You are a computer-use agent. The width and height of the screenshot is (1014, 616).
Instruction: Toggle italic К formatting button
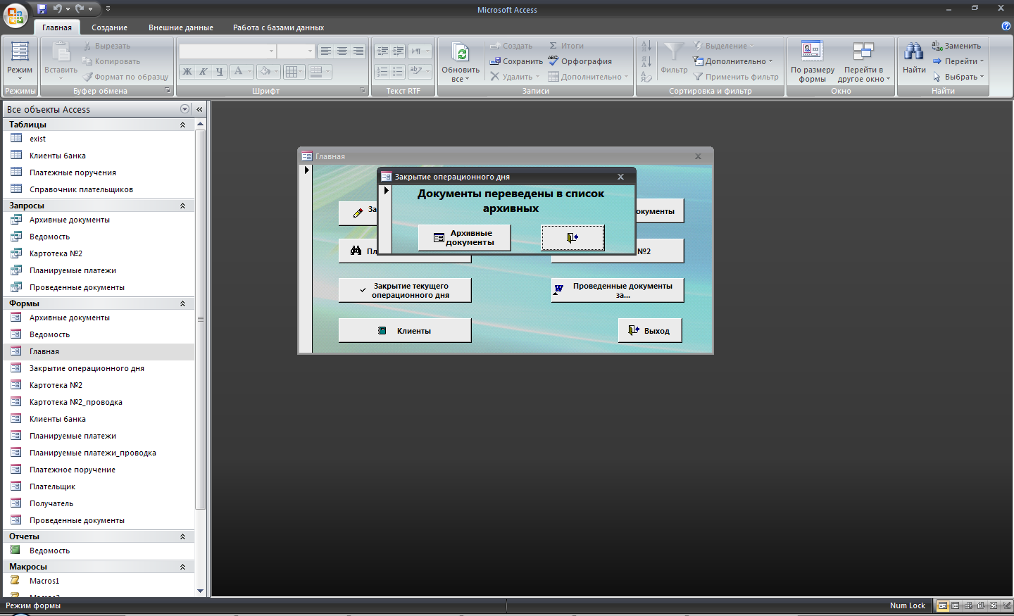pos(204,71)
